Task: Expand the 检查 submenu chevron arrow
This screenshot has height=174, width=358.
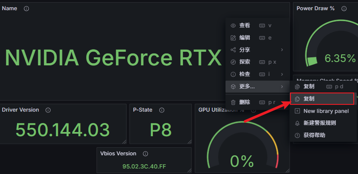Action: click(x=282, y=74)
